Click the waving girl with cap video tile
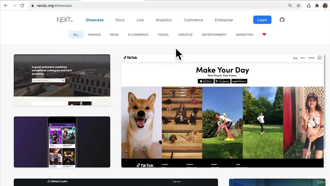This screenshot has height=186, width=330. (x=303, y=122)
